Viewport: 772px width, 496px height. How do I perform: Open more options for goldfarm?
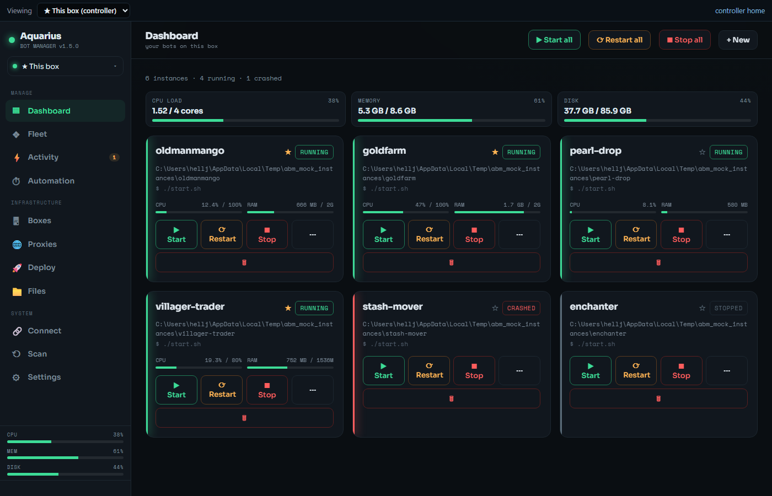point(519,235)
